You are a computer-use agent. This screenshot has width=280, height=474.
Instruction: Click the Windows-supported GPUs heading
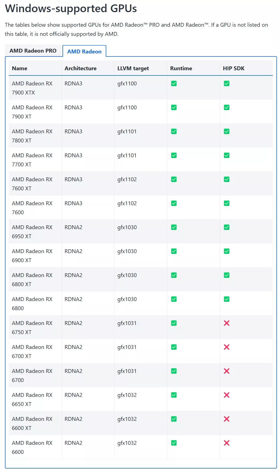(71, 9)
